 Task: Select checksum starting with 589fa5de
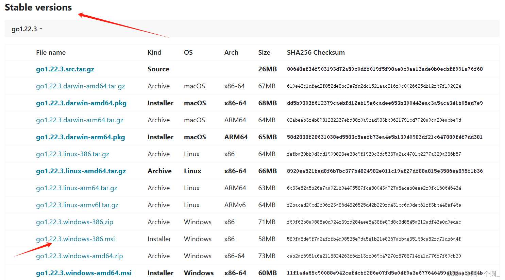pos(374,239)
